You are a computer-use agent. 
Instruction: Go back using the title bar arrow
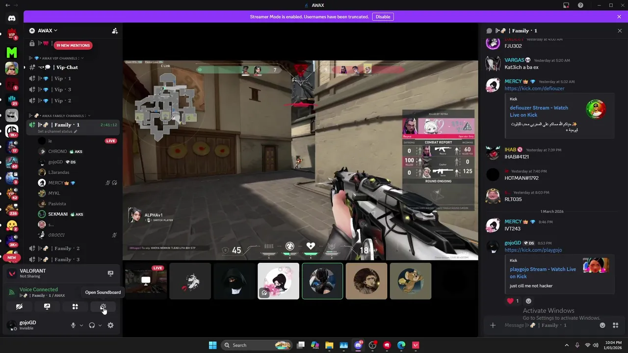click(x=8, y=5)
